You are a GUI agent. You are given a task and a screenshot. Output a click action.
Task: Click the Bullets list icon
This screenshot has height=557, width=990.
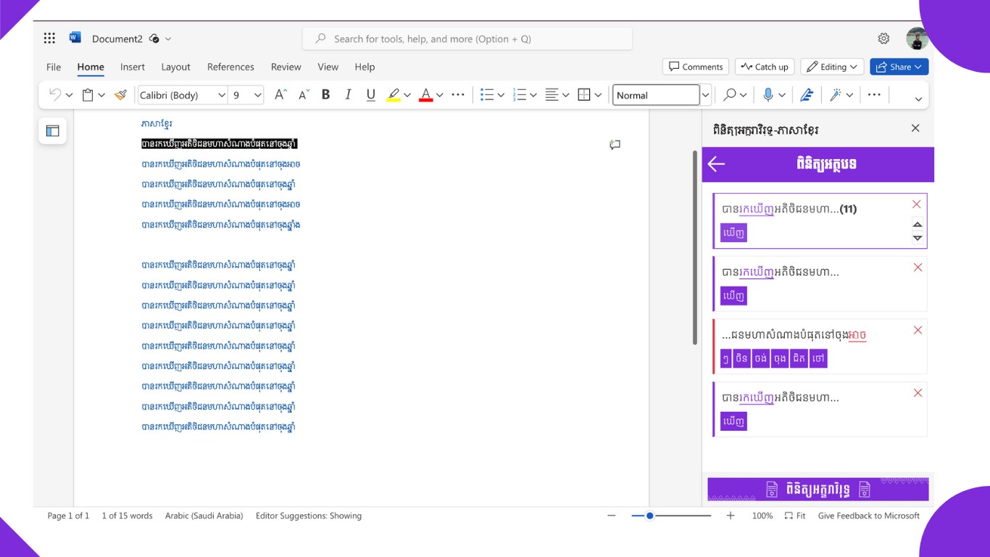coord(487,95)
